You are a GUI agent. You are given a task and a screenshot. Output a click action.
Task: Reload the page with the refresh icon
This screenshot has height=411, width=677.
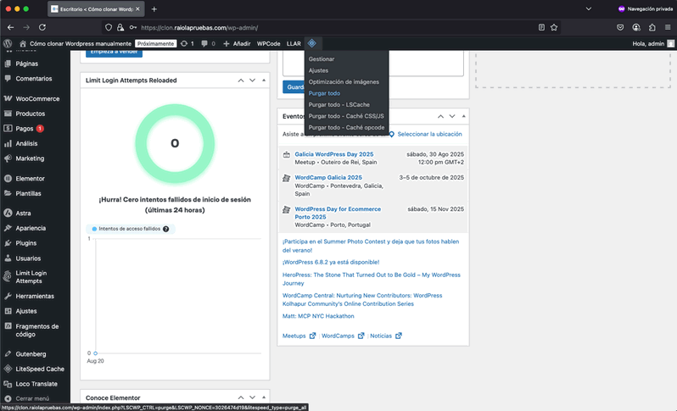(x=42, y=27)
